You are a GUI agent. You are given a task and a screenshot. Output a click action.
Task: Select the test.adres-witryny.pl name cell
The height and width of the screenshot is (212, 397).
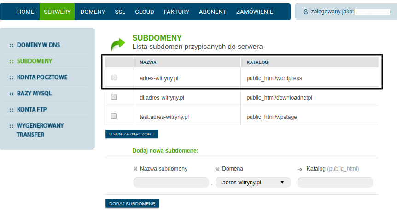point(164,117)
